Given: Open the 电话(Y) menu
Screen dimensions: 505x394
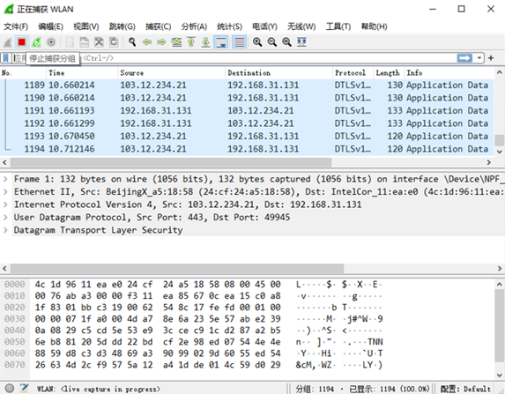Looking at the screenshot, I should 264,26.
